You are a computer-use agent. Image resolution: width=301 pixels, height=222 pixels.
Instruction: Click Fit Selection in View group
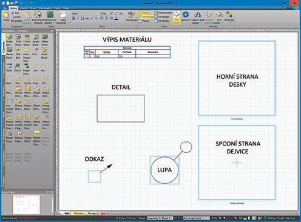(x=163, y=13)
